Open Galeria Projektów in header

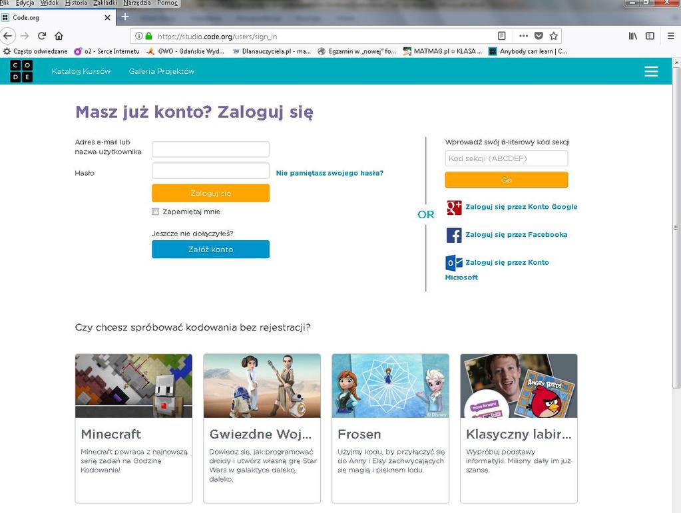pos(162,71)
